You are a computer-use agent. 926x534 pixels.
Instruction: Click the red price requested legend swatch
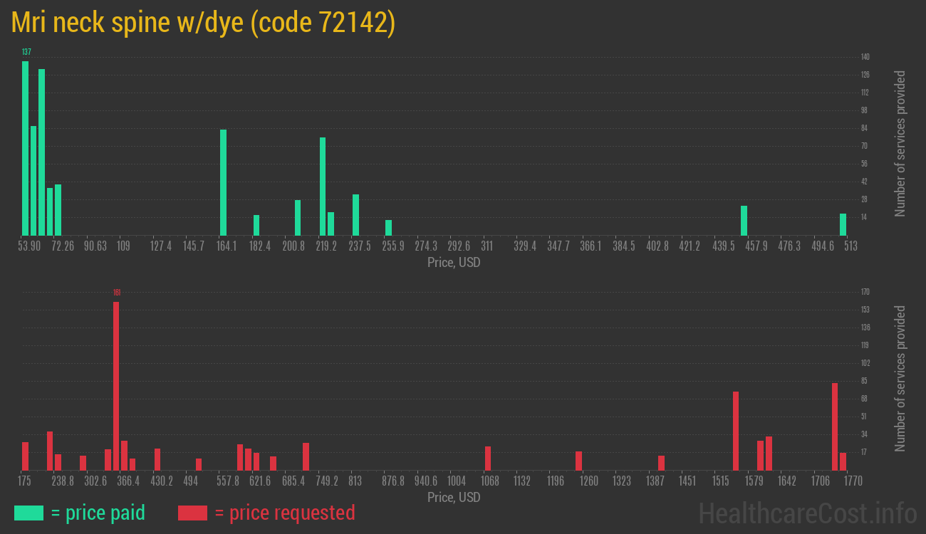(x=192, y=513)
